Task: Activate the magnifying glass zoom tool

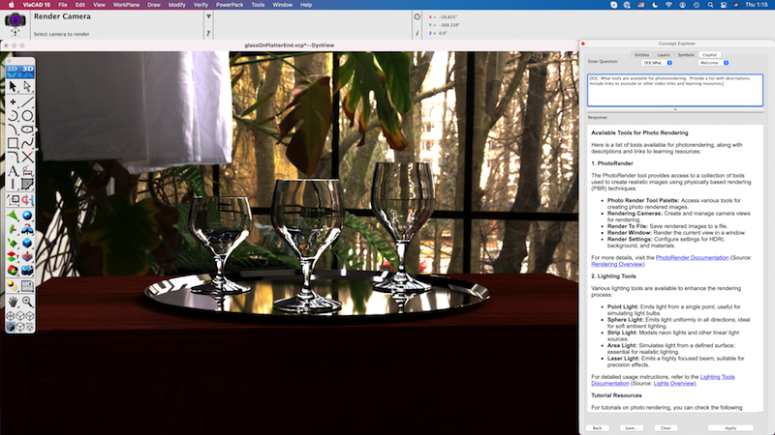Action: pos(27,300)
